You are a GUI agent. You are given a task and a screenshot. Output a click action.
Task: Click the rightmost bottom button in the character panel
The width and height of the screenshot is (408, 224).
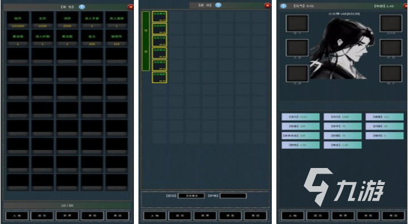pos(393,216)
